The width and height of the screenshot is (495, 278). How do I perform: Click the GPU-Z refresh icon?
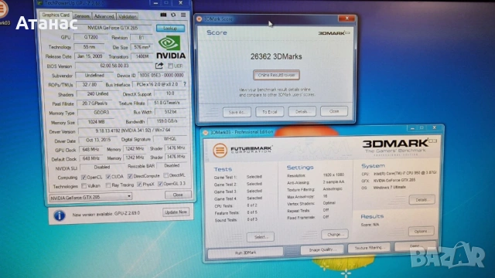click(173, 15)
